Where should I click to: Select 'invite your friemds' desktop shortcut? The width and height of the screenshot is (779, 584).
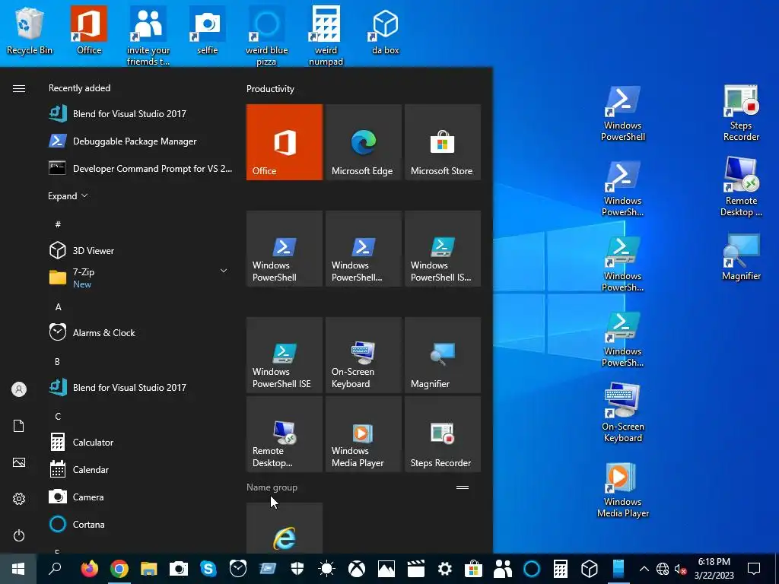pos(148,36)
